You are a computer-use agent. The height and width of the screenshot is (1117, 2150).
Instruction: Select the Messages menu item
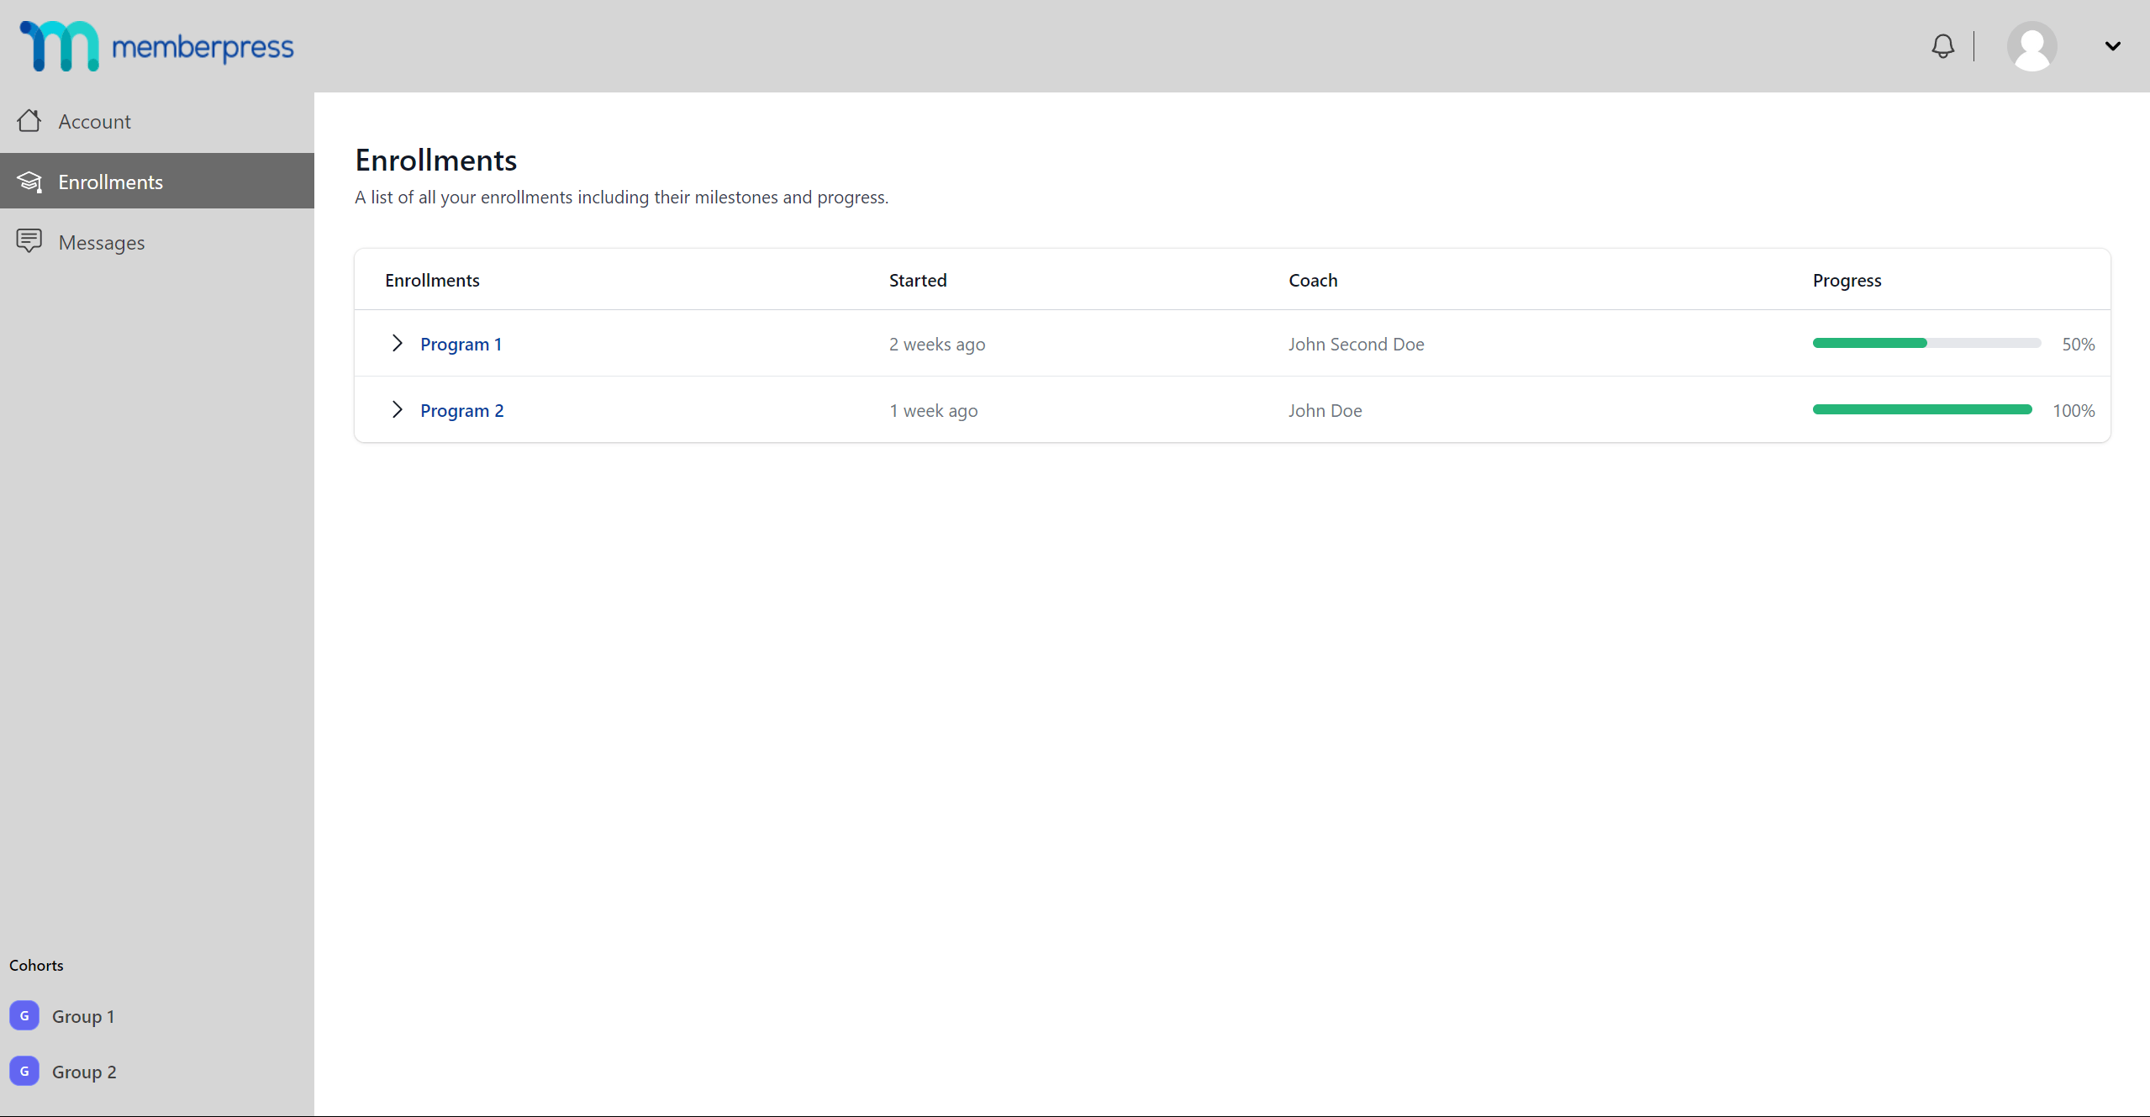[101, 241]
